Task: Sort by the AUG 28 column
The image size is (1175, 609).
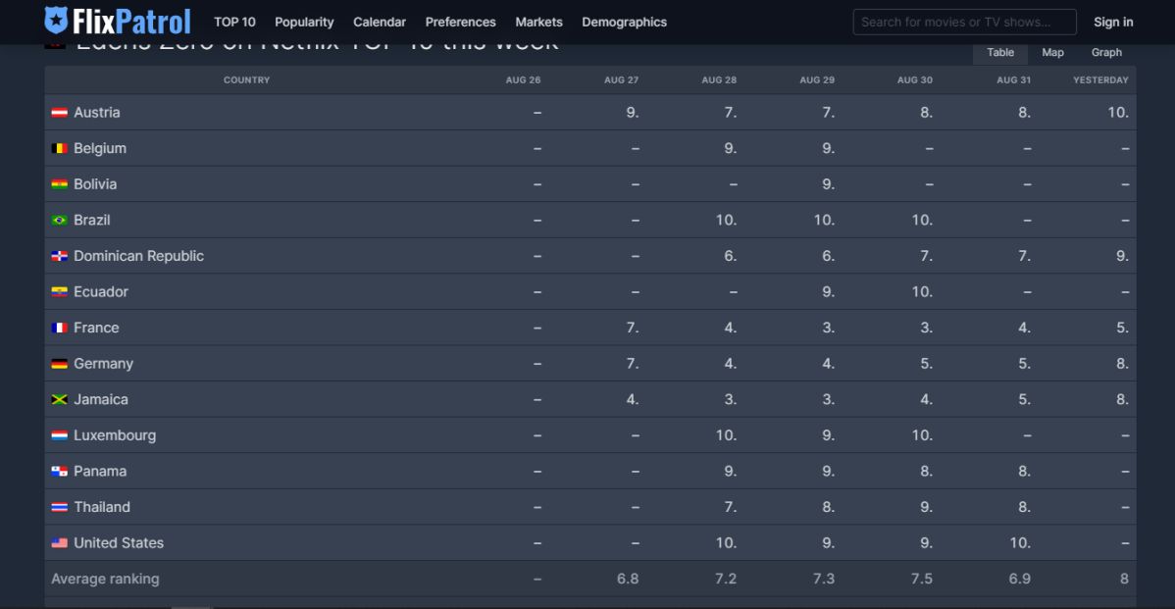Action: pyautogui.click(x=718, y=80)
